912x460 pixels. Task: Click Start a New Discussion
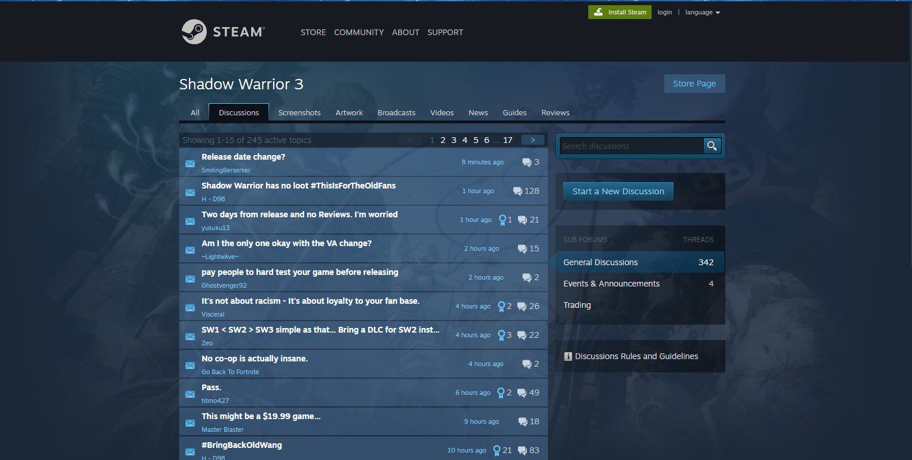coord(618,191)
